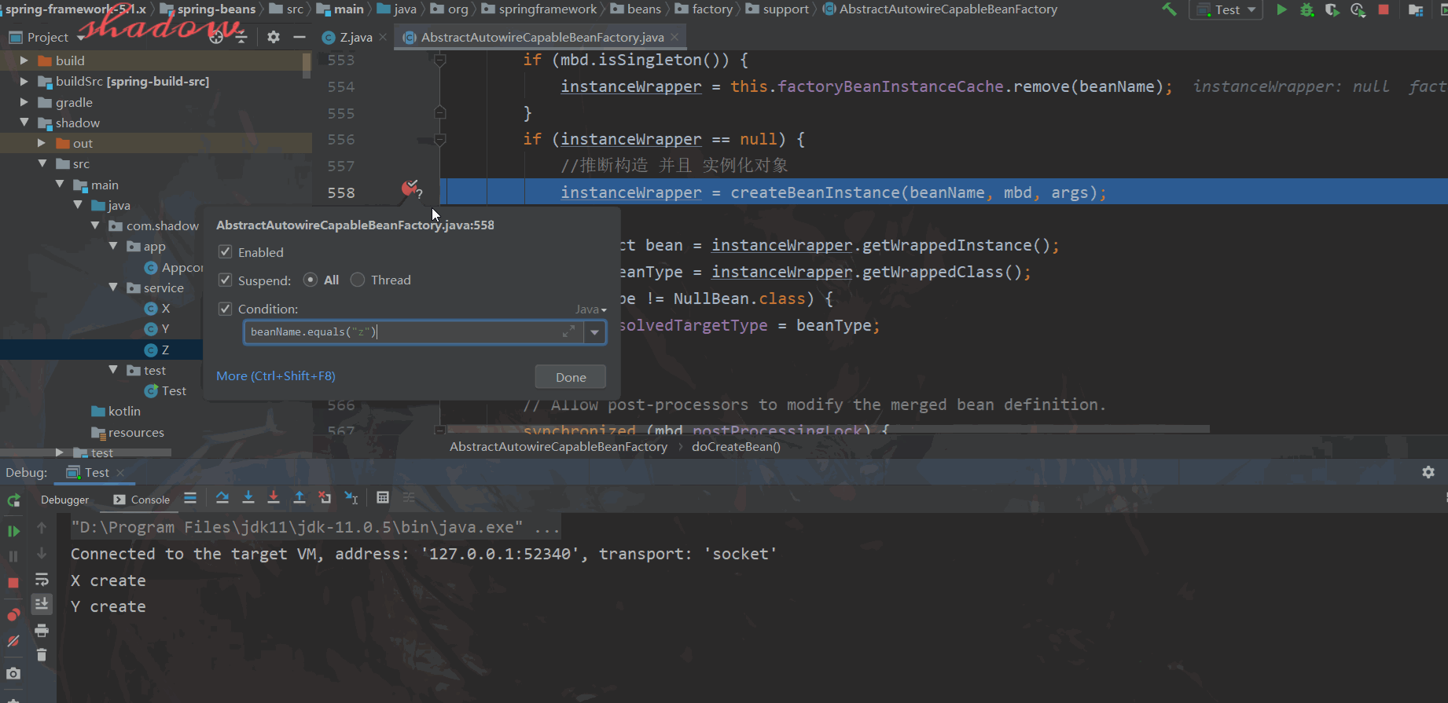Select class Z in the project tree
The width and height of the screenshot is (1448, 703).
pos(156,350)
